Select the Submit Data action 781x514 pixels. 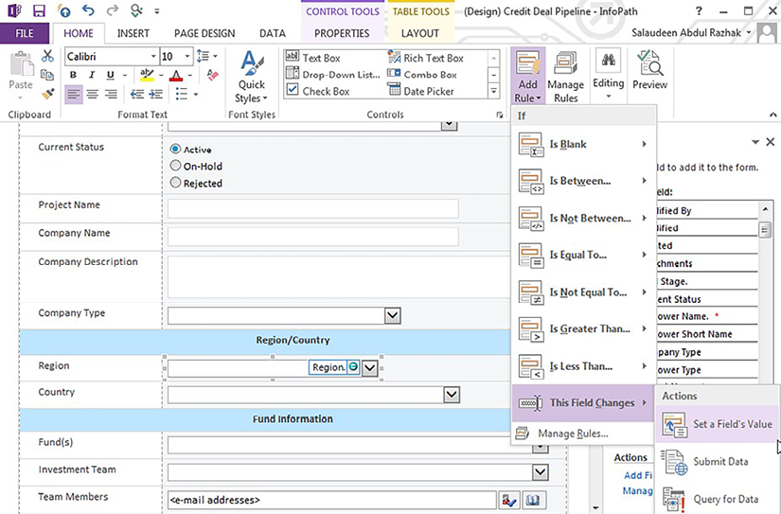(x=718, y=462)
